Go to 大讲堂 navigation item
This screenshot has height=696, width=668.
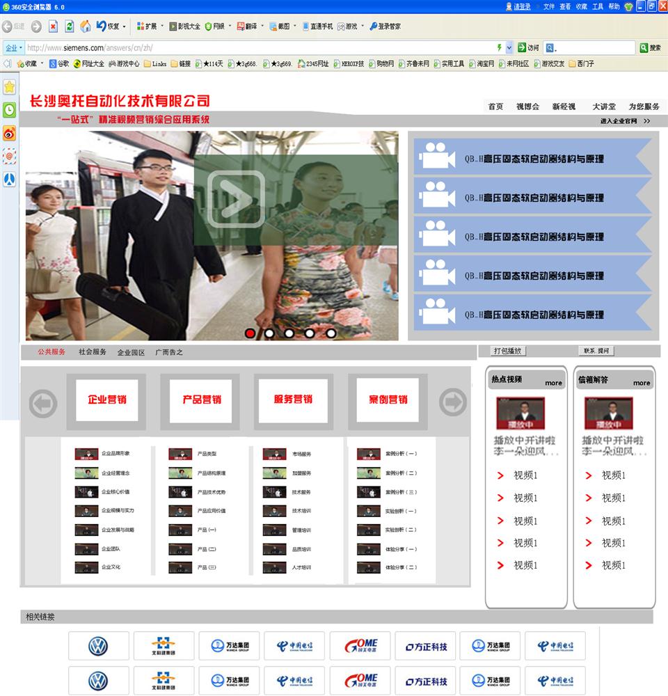tap(604, 106)
